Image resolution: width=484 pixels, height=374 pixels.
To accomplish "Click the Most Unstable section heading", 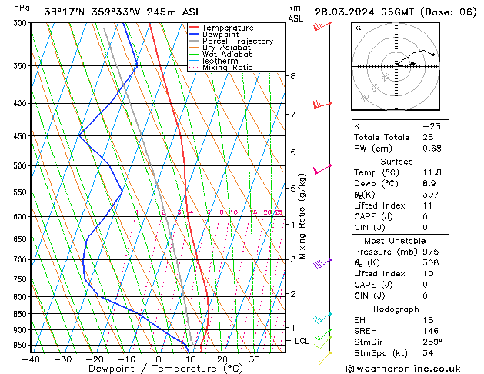I will pyautogui.click(x=395, y=241).
